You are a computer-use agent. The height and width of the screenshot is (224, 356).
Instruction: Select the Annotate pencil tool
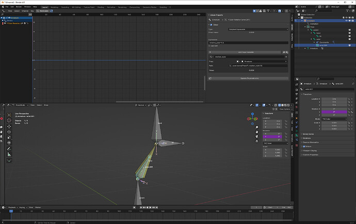[9, 149]
